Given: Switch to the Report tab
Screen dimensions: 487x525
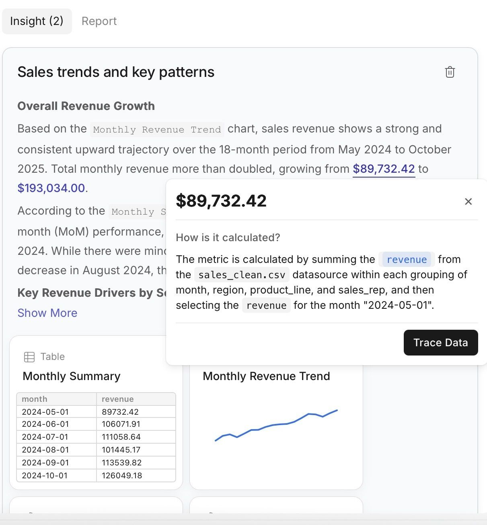Looking at the screenshot, I should (x=99, y=21).
